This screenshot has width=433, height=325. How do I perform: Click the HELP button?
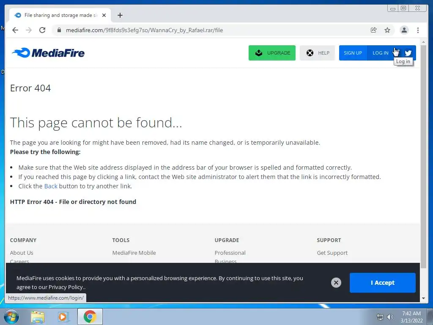[317, 53]
